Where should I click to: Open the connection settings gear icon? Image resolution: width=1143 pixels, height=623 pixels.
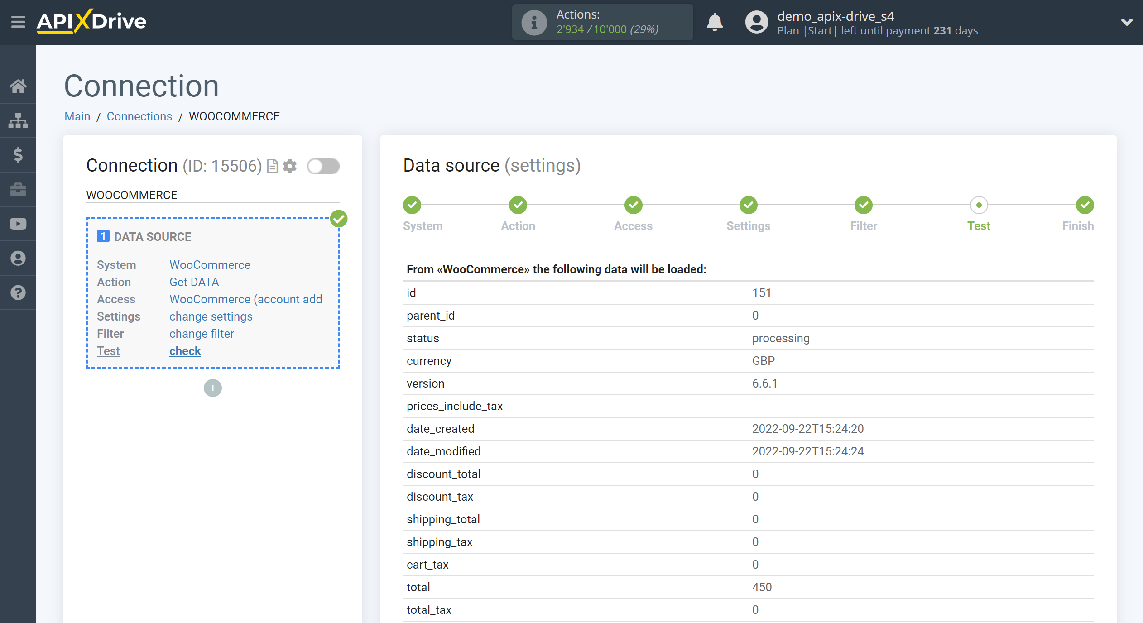pyautogui.click(x=290, y=165)
